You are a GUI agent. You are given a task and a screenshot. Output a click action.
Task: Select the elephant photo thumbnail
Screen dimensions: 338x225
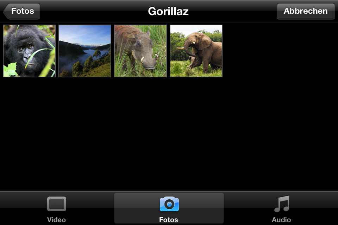click(x=196, y=51)
